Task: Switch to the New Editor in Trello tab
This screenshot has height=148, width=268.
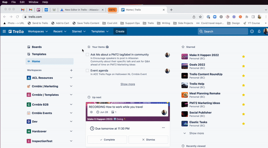Action: (x=82, y=10)
